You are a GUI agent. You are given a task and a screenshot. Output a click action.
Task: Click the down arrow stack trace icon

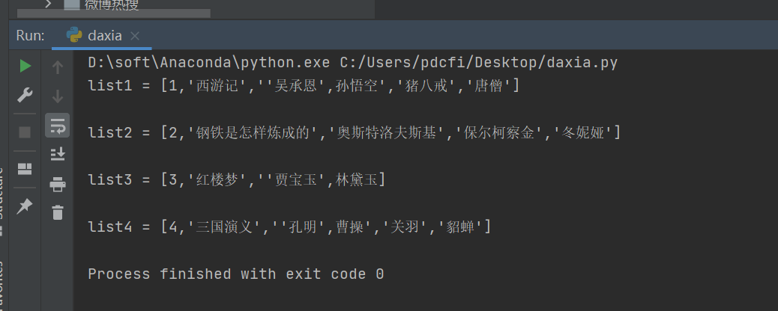58,96
